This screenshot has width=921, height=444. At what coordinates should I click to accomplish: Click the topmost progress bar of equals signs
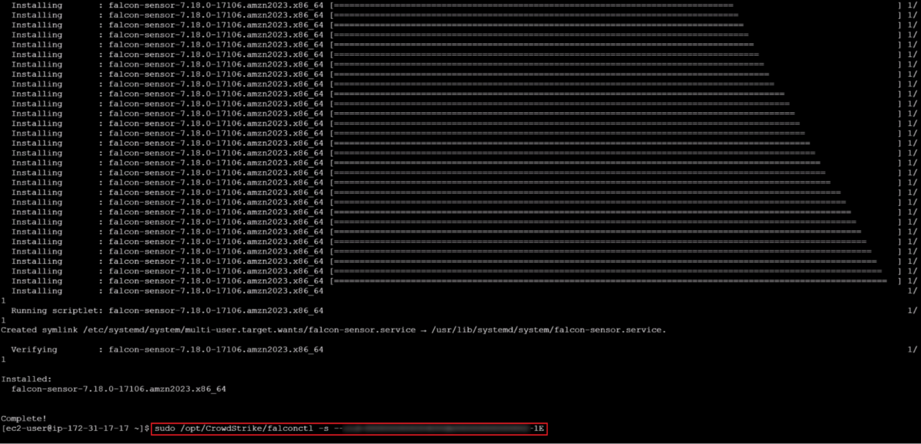534,5
